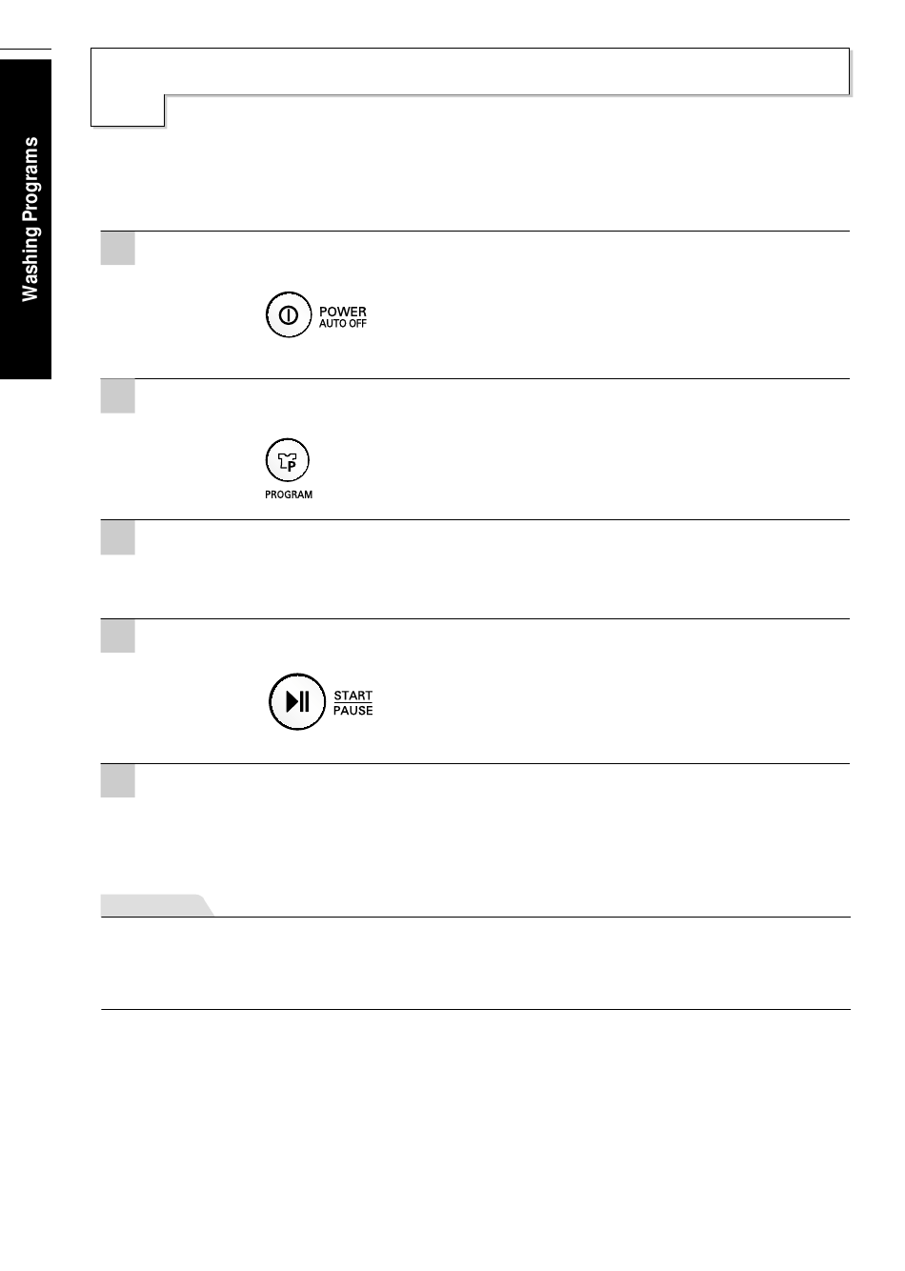Click the gray step box between Program and Start/Pause sections
905x1271 pixels.
pyautogui.click(x=118, y=537)
